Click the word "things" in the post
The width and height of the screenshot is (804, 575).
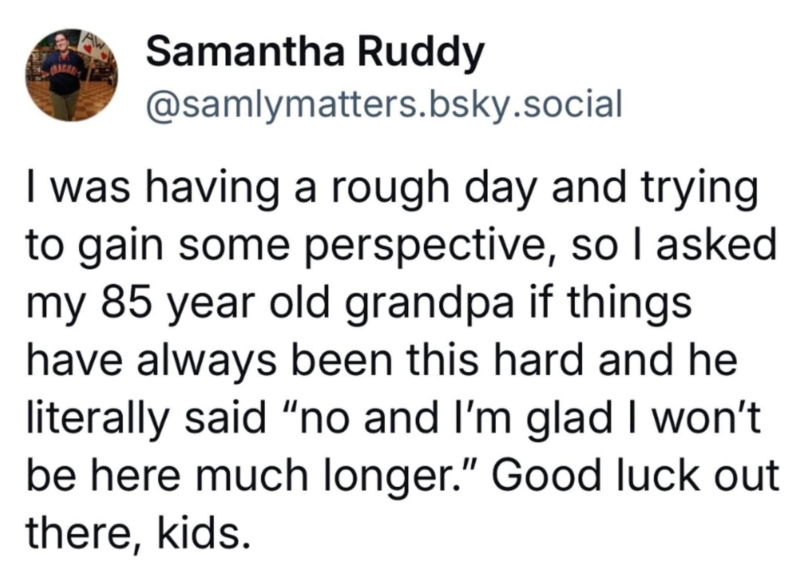coord(627,304)
